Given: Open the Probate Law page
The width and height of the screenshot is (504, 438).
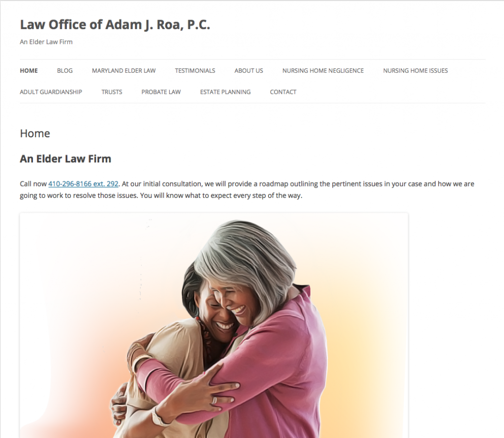Looking at the screenshot, I should point(161,92).
